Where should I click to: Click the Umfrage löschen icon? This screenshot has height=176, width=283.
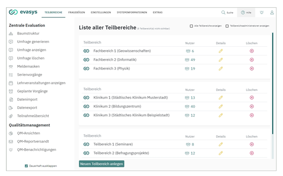click(11, 58)
